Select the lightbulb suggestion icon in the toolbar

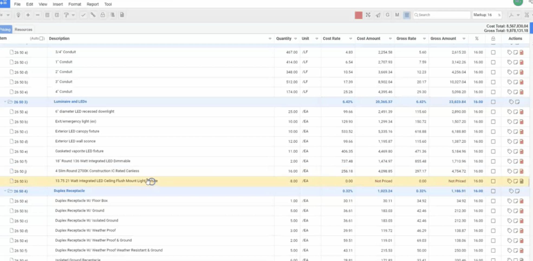point(18,15)
